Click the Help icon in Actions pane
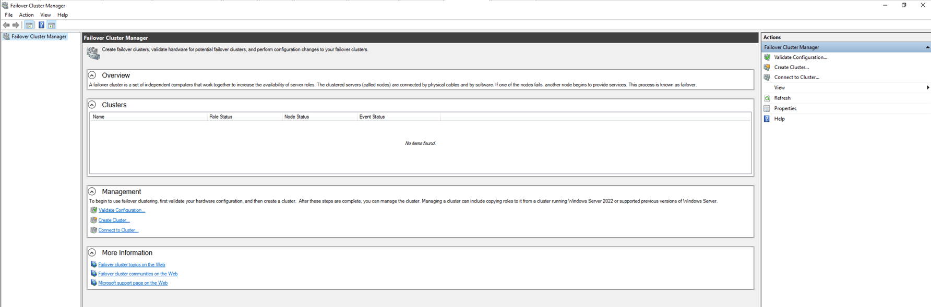The width and height of the screenshot is (931, 307). 767,119
